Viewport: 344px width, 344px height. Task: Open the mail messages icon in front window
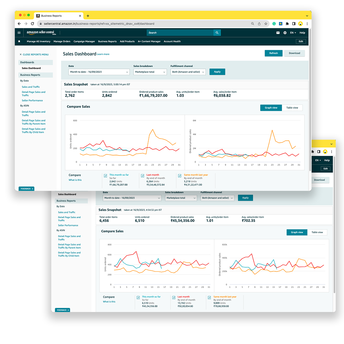pos(278,33)
